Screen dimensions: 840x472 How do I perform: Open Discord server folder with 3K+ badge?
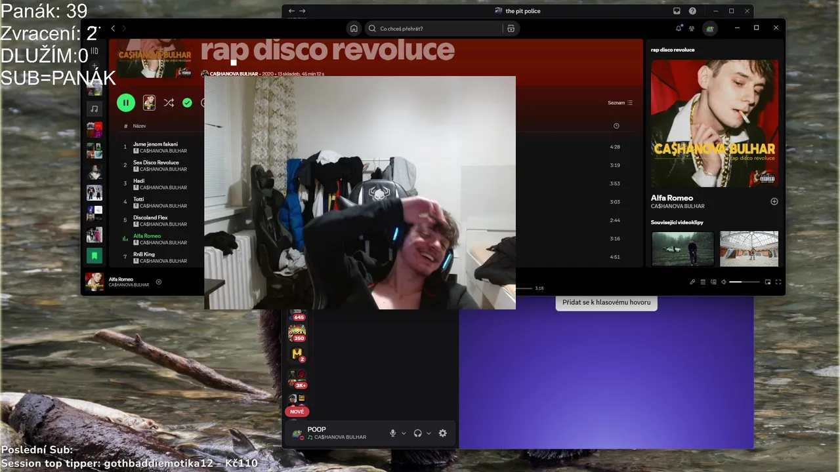297,378
